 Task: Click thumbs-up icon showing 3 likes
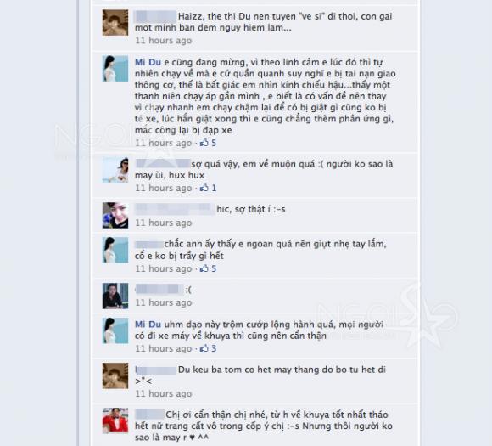click(204, 348)
